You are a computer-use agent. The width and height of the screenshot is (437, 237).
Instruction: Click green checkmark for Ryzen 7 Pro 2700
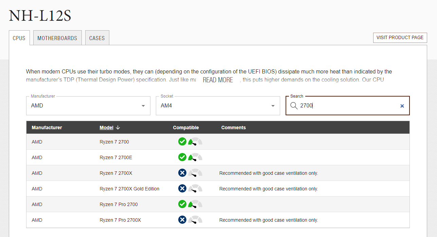point(182,204)
